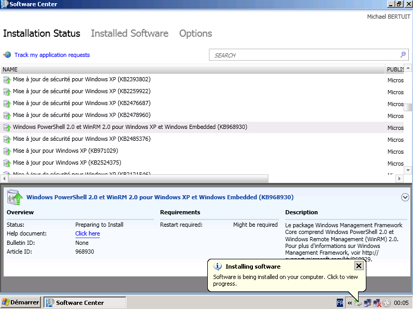The height and width of the screenshot is (309, 413).
Task: Click the Might be required restart value
Action: tap(255, 225)
